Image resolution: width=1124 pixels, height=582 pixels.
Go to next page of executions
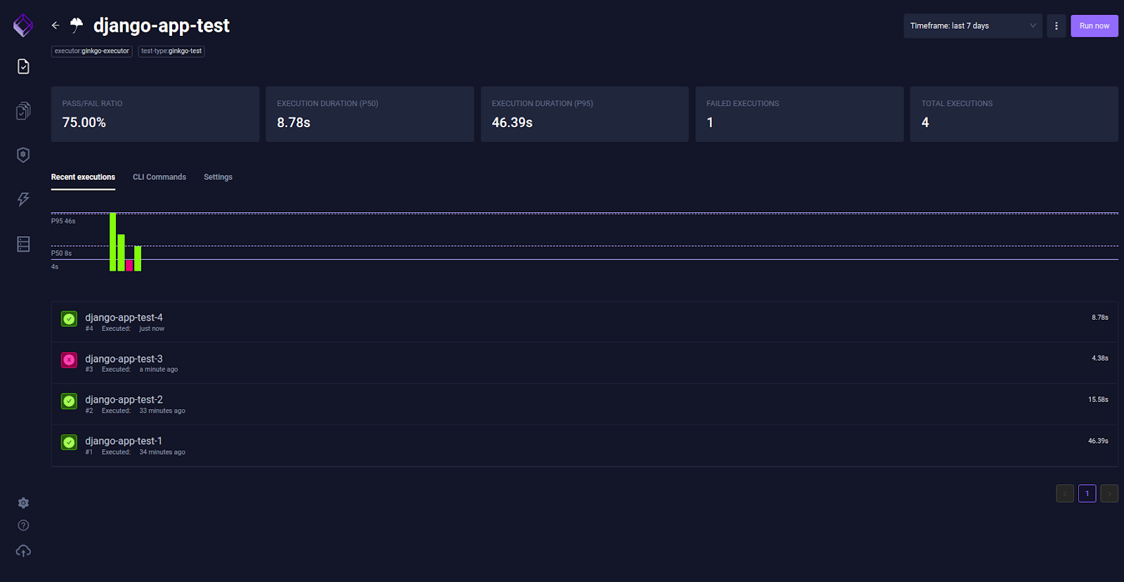click(x=1109, y=493)
